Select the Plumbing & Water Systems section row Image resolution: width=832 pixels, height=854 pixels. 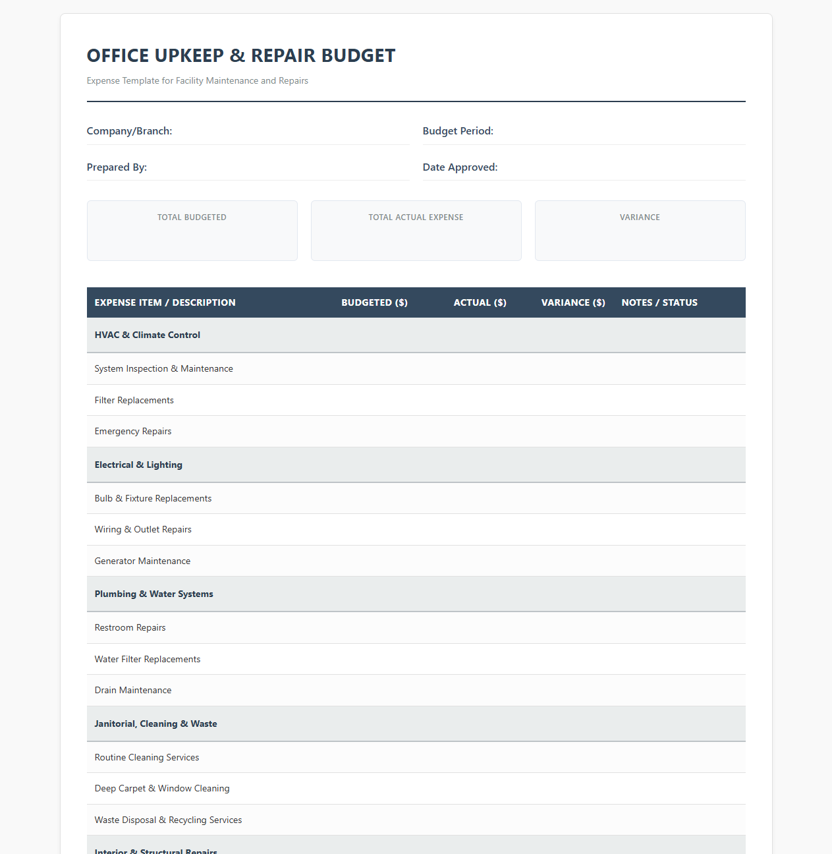point(416,594)
